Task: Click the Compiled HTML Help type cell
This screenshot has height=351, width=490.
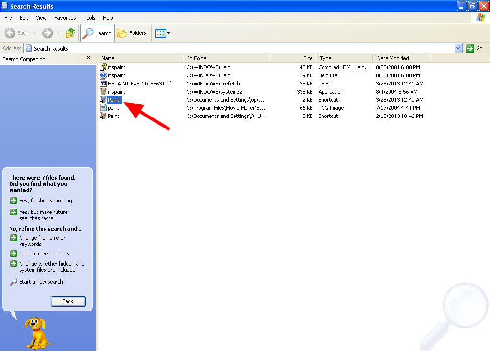Action: pos(344,67)
